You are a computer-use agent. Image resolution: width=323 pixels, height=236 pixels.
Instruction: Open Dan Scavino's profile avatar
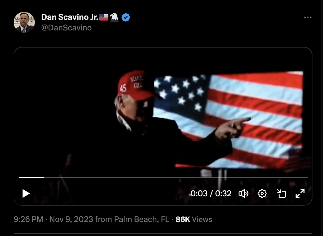[24, 22]
